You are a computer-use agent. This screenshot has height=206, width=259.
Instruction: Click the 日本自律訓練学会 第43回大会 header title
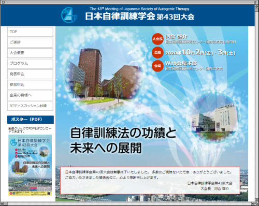139,17
